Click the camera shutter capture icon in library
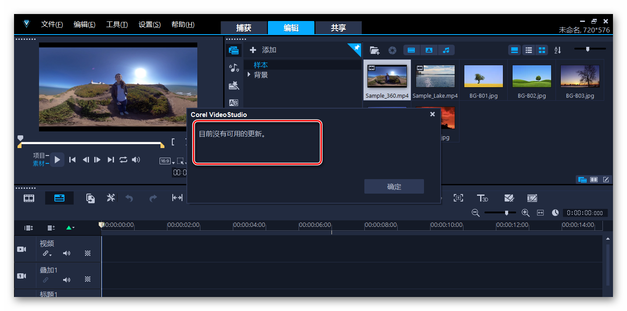The height and width of the screenshot is (311, 627). (392, 50)
